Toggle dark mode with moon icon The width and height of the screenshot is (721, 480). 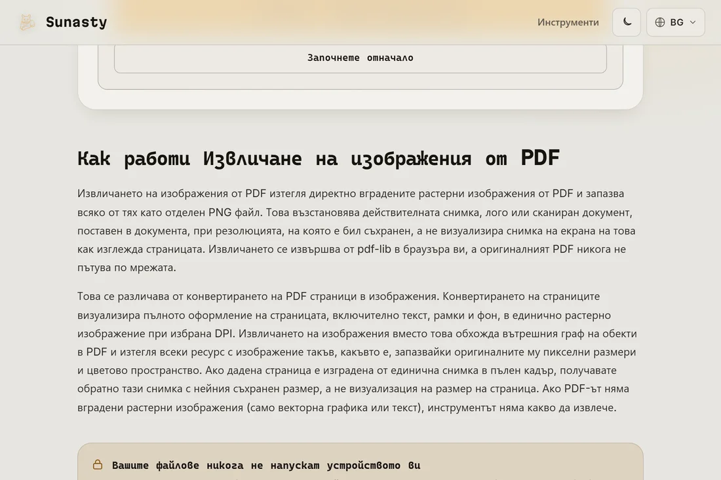(x=626, y=22)
